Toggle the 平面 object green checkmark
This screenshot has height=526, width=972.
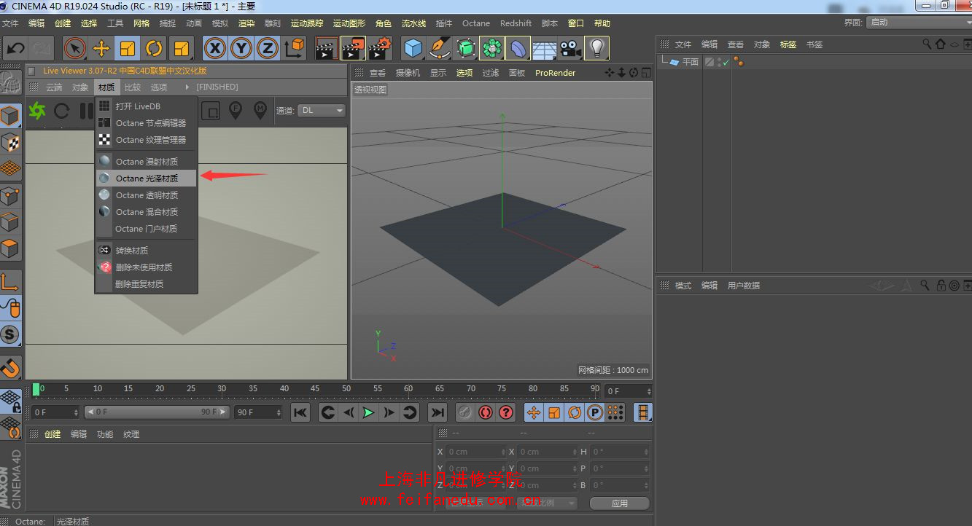pyautogui.click(x=726, y=63)
